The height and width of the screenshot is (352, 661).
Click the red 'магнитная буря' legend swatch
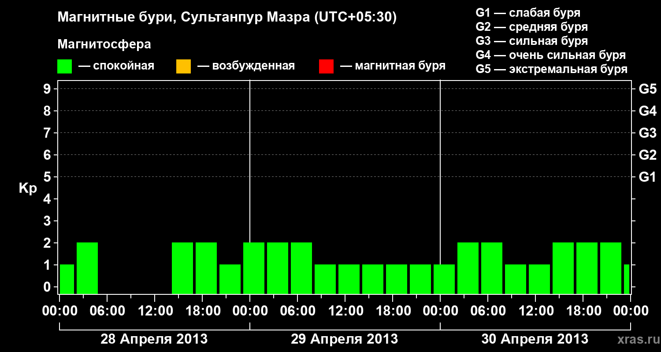coord(326,66)
